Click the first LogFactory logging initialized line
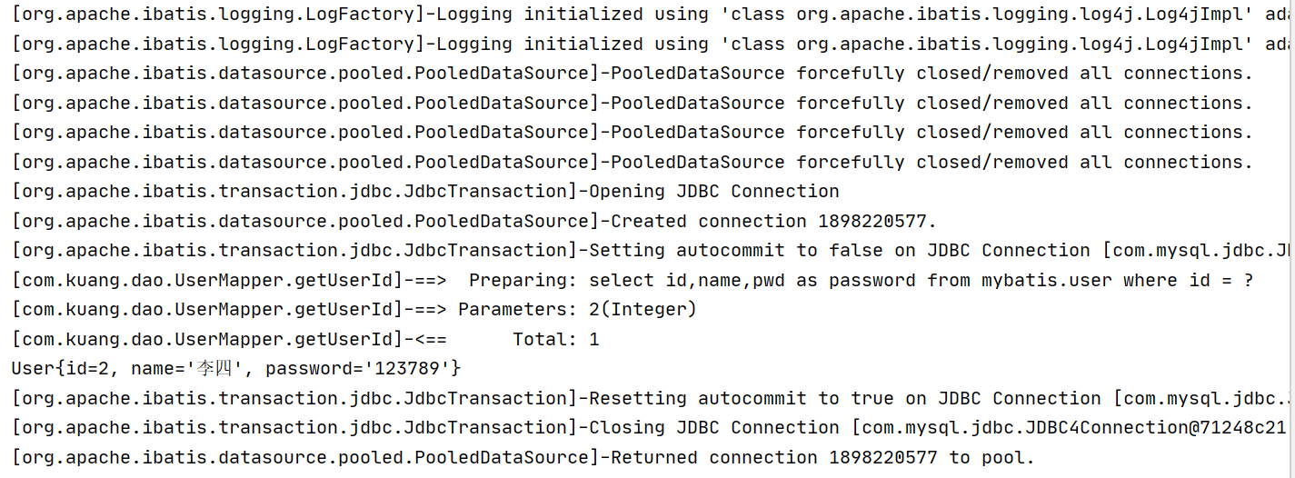 click(x=652, y=15)
